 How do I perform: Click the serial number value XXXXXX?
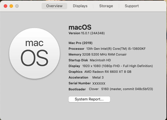coord(99,83)
